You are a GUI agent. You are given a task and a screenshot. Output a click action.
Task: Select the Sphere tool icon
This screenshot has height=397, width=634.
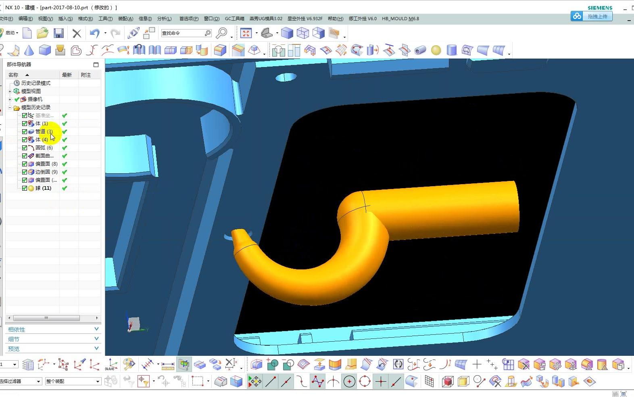tap(436, 50)
